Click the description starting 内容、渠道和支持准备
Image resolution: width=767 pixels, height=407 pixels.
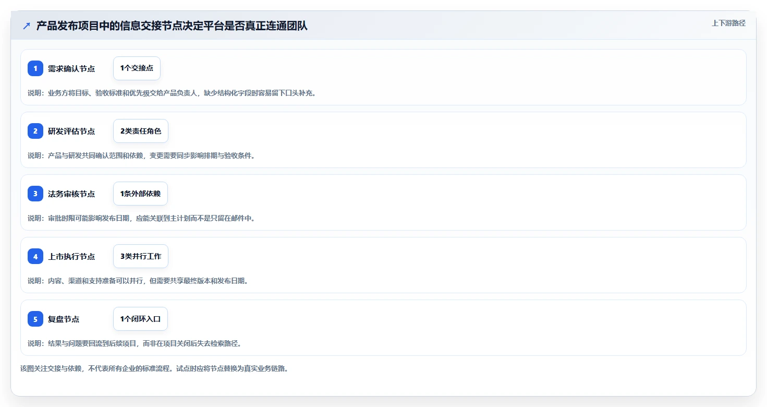(138, 281)
